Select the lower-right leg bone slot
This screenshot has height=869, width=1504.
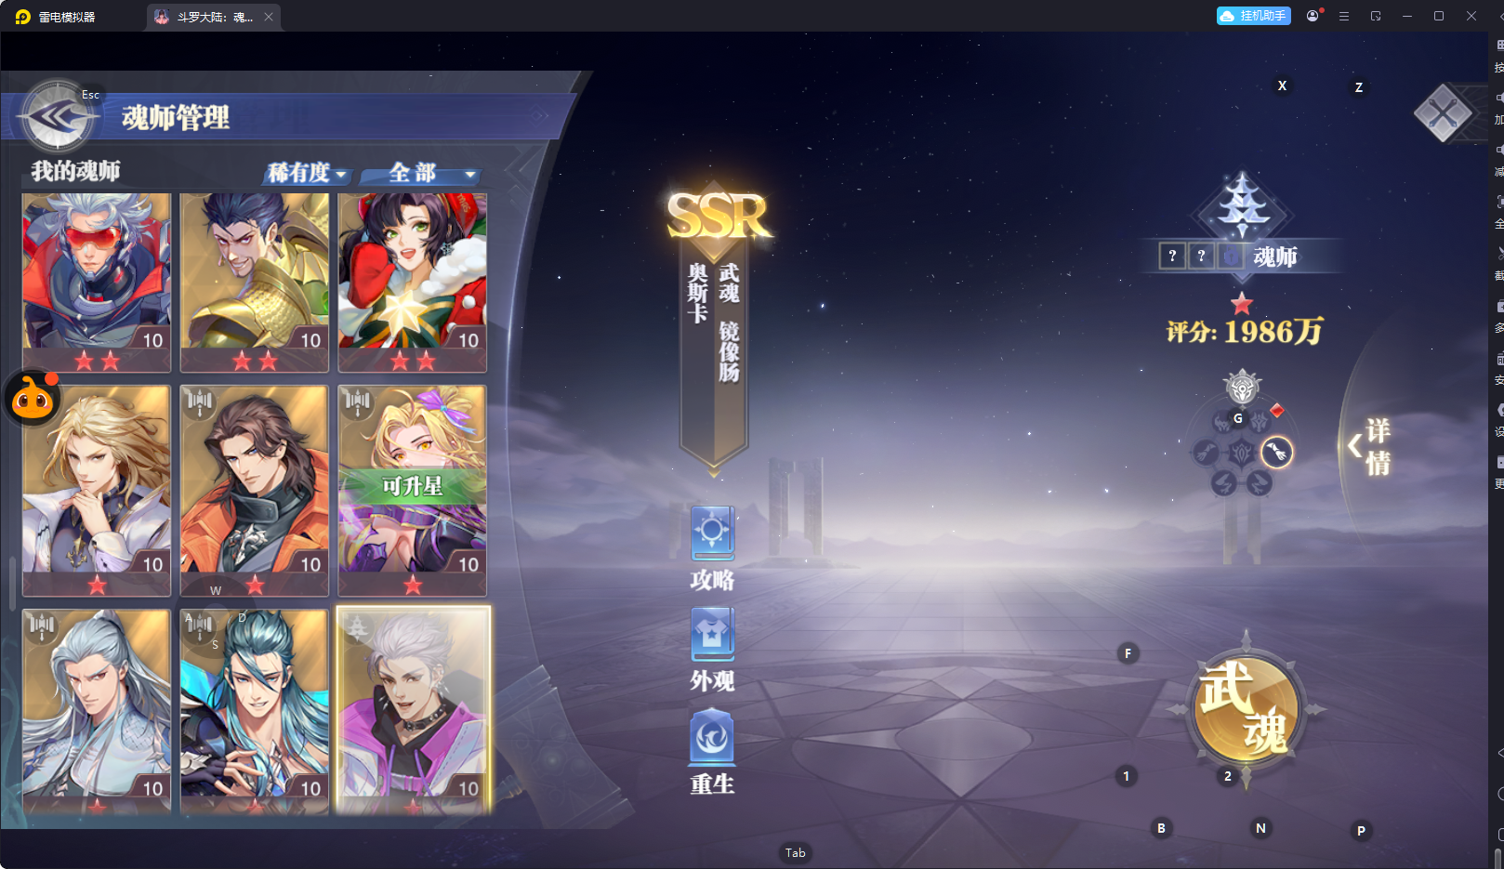[1260, 483]
